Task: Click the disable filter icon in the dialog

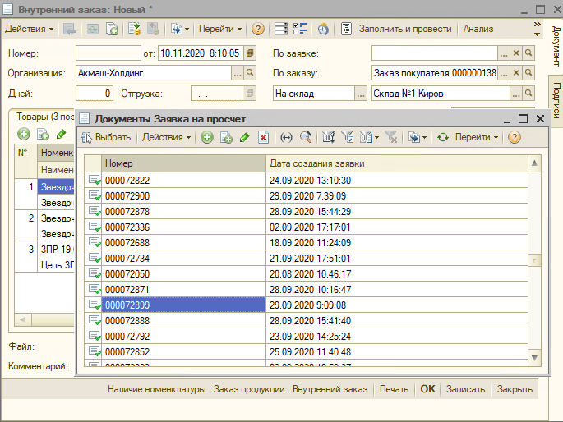Action: 390,137
